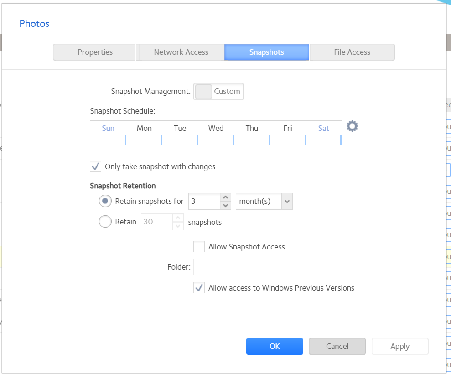The image size is (451, 379).
Task: Switch to the Network Access tab
Action: (x=181, y=52)
